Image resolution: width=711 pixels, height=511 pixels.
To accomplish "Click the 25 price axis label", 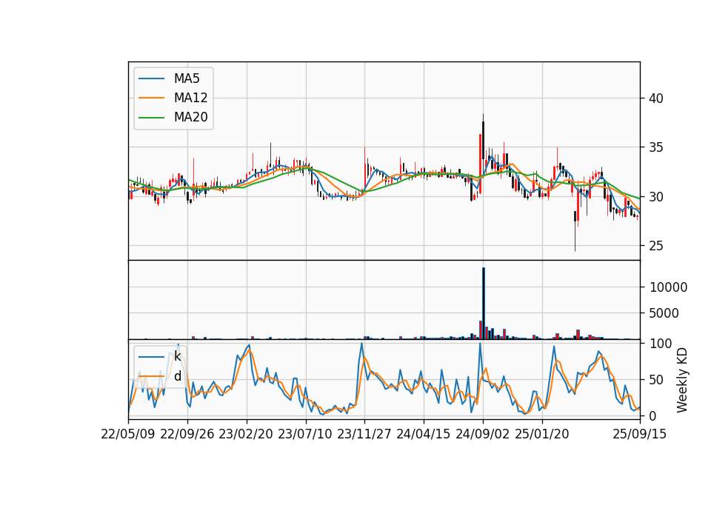I will click(x=655, y=246).
